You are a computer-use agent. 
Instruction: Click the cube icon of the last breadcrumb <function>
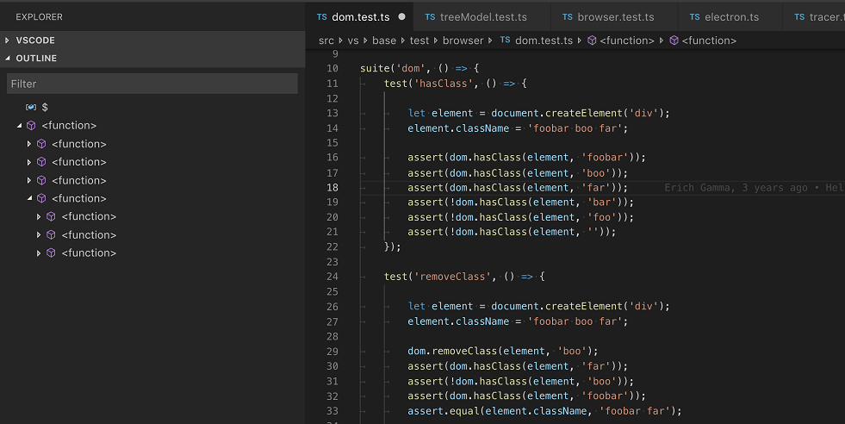pos(674,41)
